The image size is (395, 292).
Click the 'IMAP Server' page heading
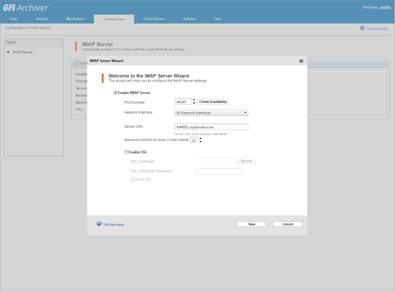click(97, 44)
